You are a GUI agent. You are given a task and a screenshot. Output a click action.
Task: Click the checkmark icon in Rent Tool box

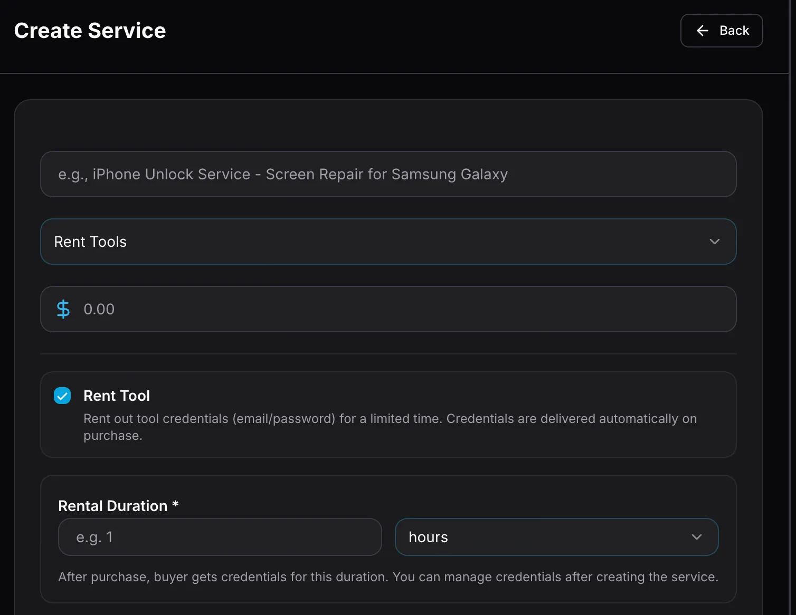coord(62,396)
